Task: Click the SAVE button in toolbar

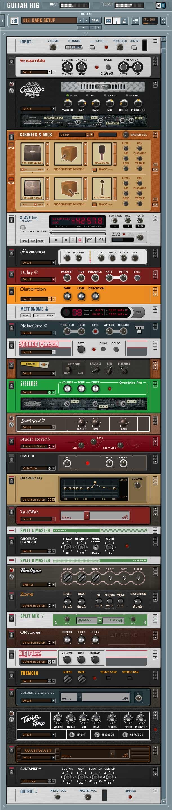Action: click(x=95, y=21)
